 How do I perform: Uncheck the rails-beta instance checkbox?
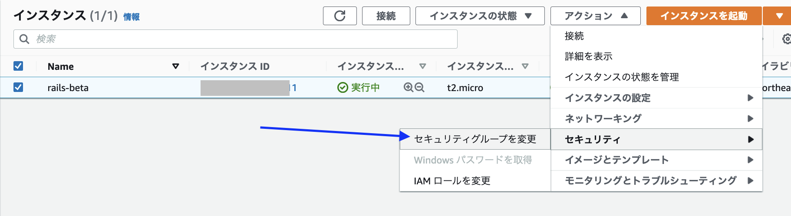point(18,87)
